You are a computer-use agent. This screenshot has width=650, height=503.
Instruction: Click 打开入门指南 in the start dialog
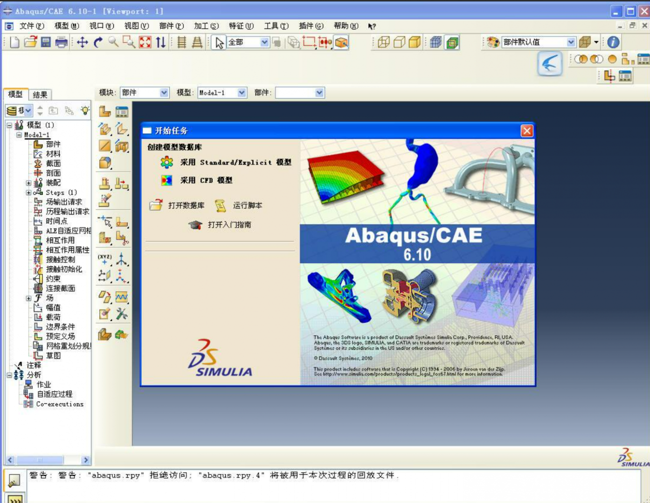(x=220, y=225)
